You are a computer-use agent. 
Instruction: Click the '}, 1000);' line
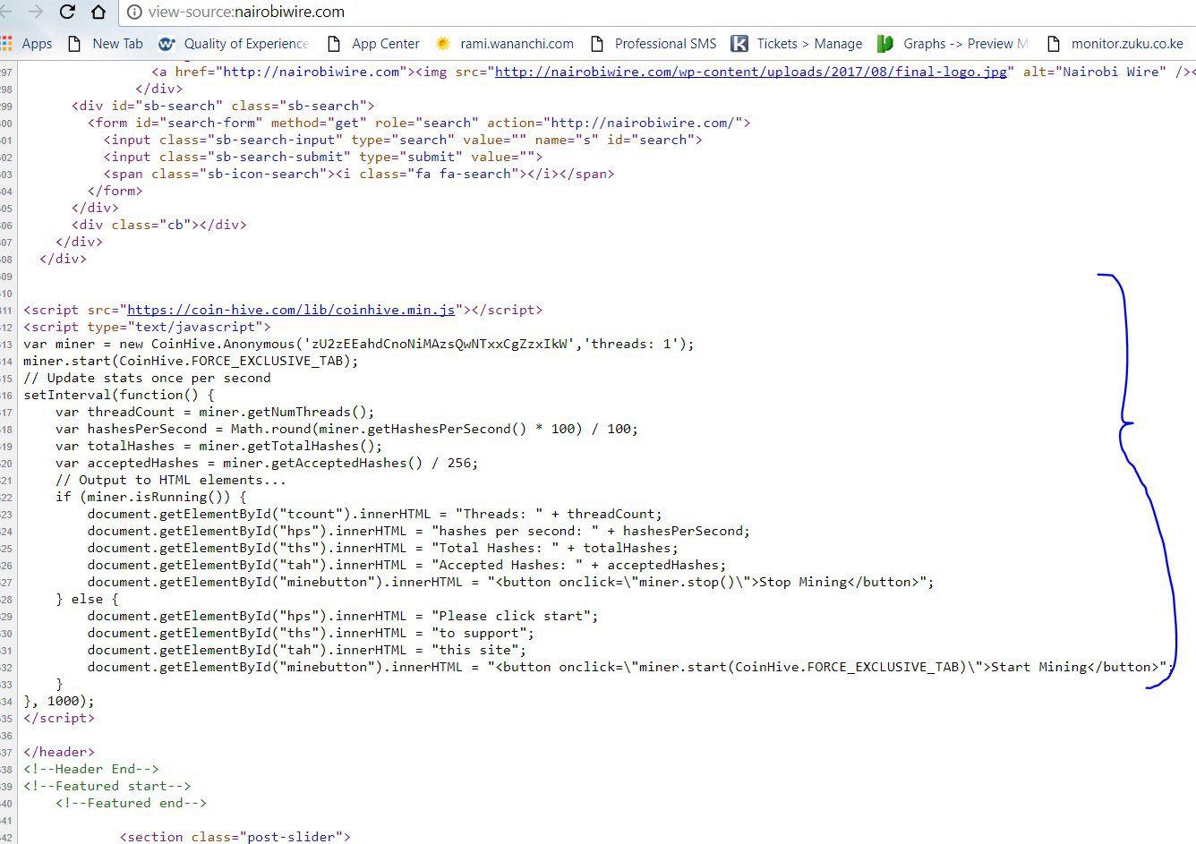(58, 701)
